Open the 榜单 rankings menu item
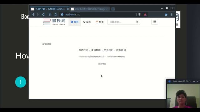 point(100,22)
